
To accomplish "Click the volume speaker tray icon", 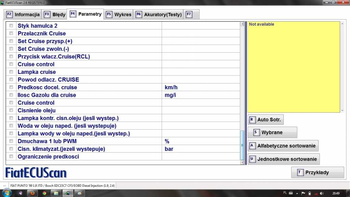I will (x=321, y=193).
